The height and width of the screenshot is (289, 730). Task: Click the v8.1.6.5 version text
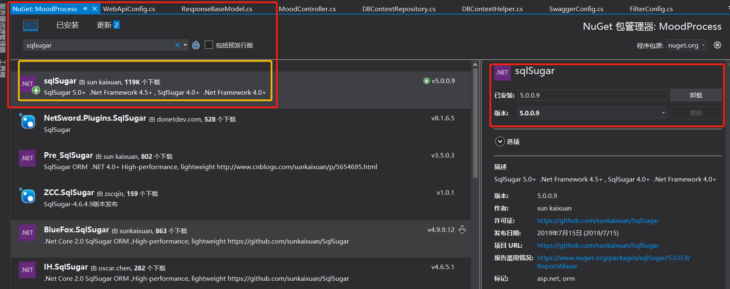[x=443, y=118]
